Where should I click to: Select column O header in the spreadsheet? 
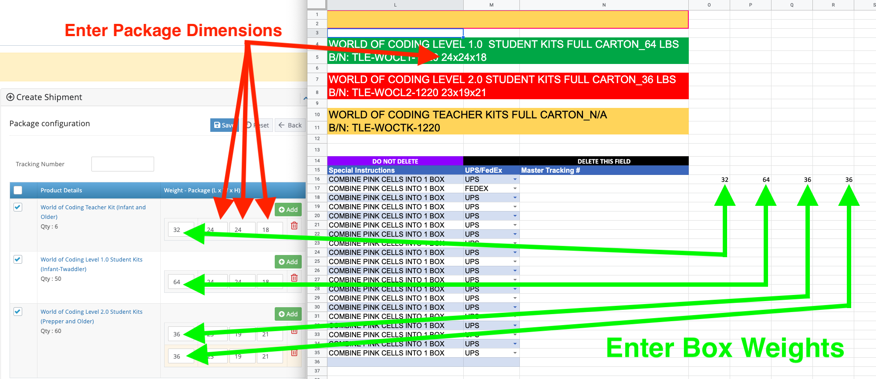point(709,5)
